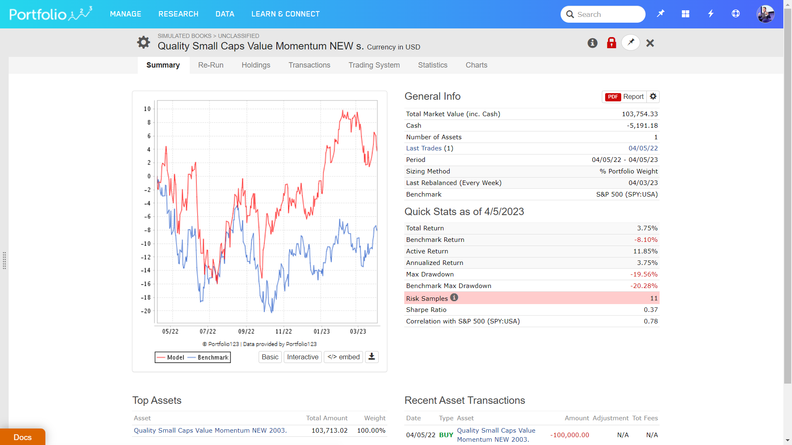Open the strategy settings gear icon

[144, 42]
